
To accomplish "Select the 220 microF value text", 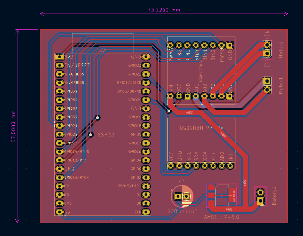I will (x=182, y=212).
